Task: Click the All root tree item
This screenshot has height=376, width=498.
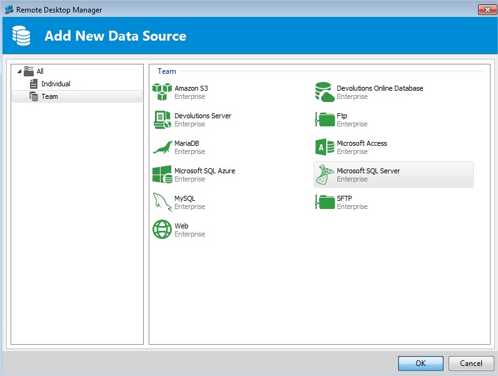Action: (40, 71)
